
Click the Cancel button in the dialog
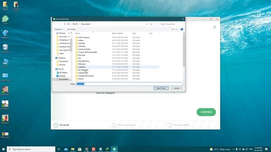point(177,88)
